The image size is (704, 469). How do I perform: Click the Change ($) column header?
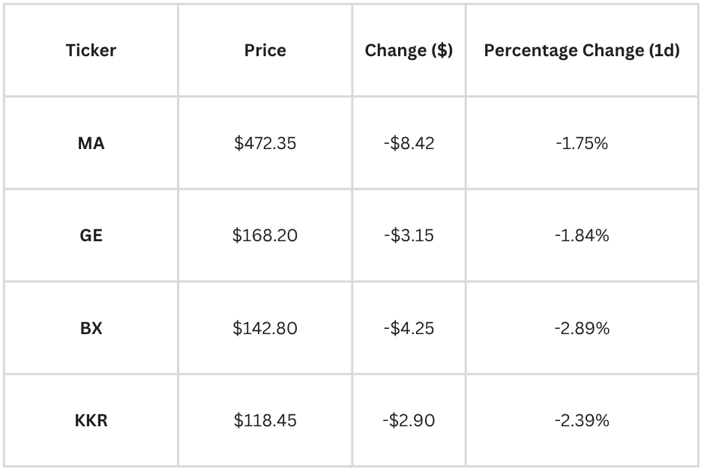point(409,51)
